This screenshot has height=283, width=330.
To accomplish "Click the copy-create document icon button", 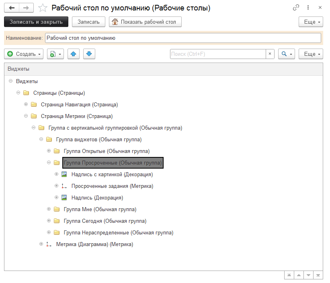I will pos(55,54).
